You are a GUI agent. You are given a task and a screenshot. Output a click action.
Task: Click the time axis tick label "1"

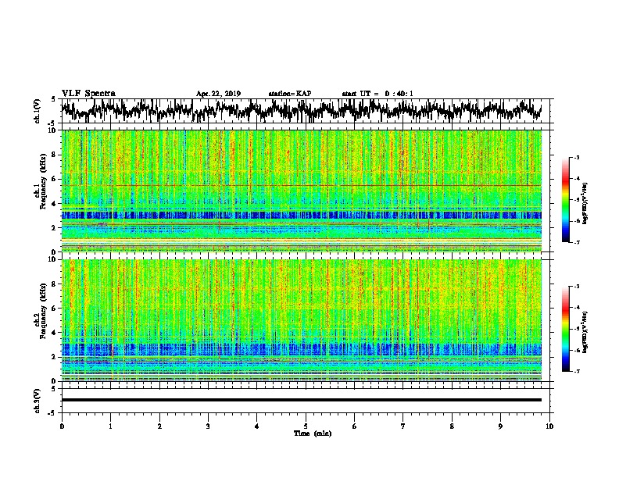(110, 426)
